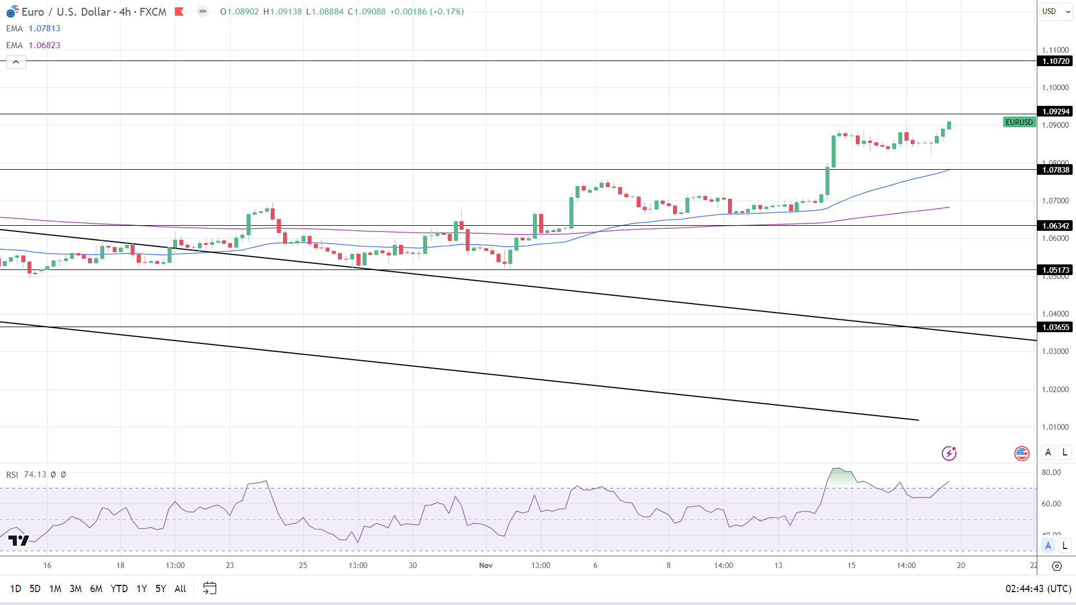
Task: Open chart settings gear icon
Action: point(1057,566)
